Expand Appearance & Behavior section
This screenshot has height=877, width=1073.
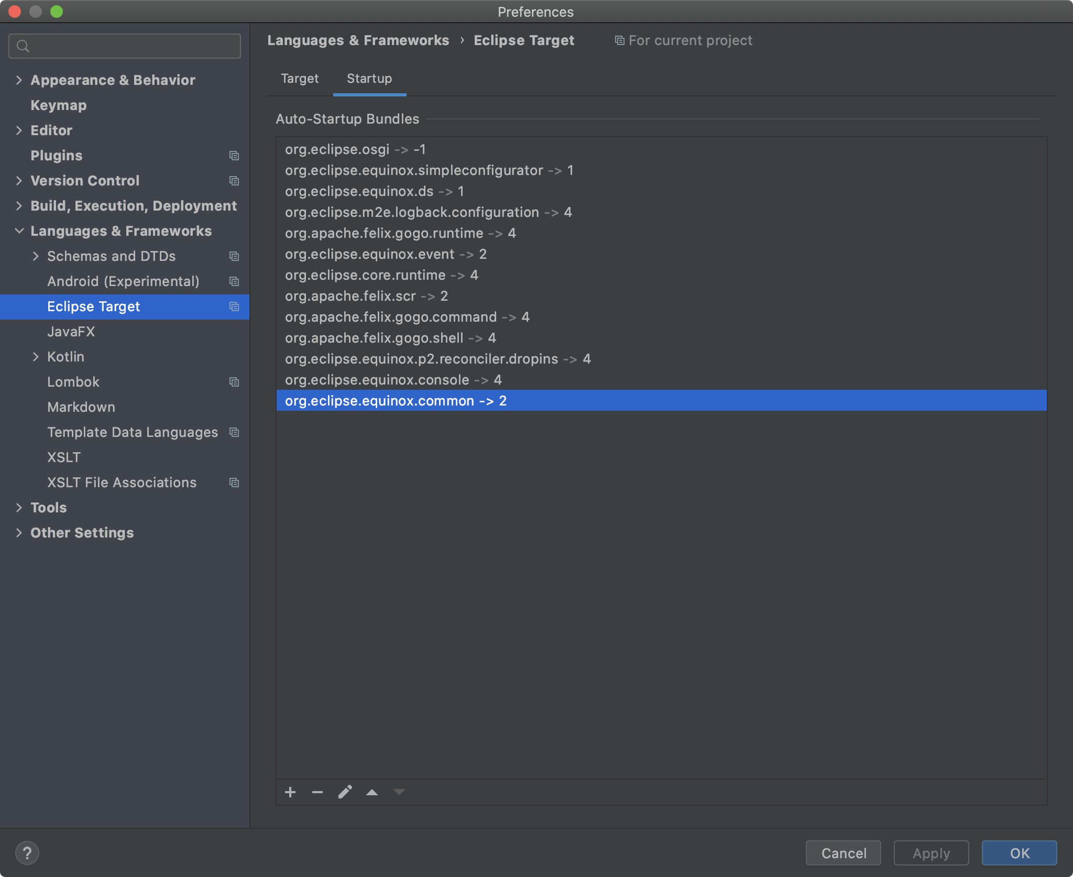[x=19, y=80]
